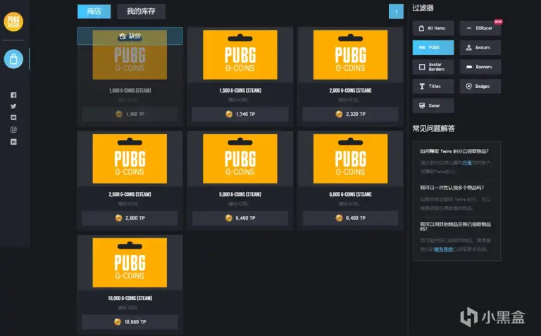Select the Avatars filter
The image size is (541, 336).
[480, 48]
